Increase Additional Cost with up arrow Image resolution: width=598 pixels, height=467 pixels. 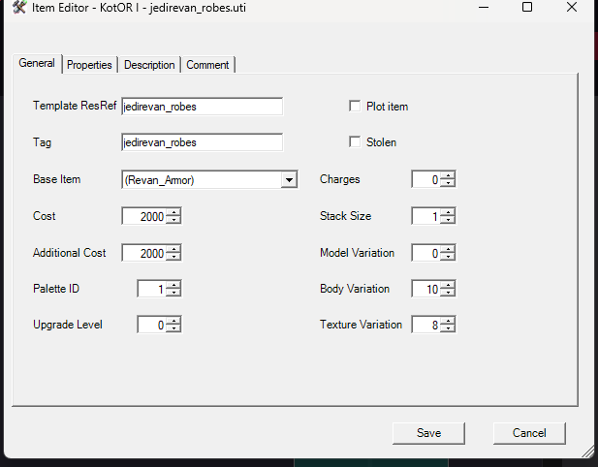tap(173, 249)
